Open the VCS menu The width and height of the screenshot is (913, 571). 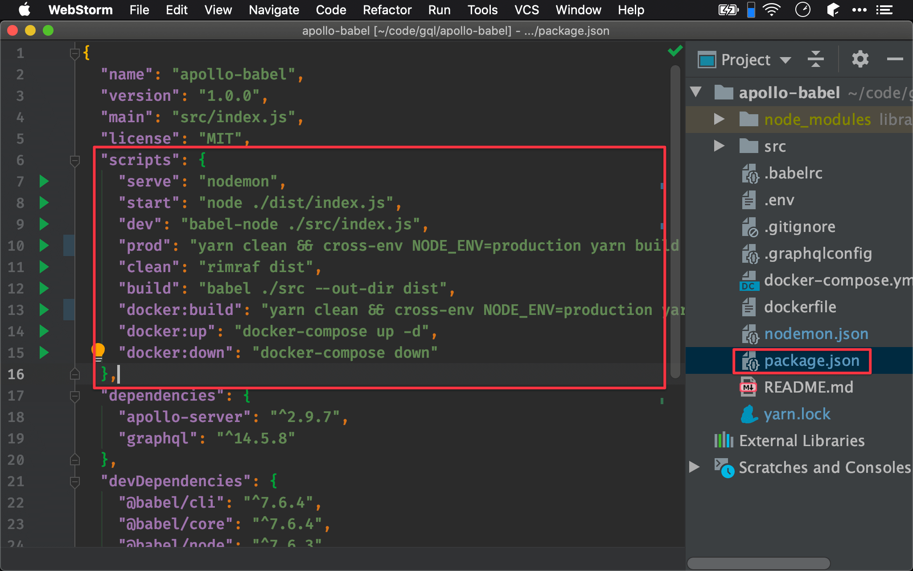click(x=526, y=10)
